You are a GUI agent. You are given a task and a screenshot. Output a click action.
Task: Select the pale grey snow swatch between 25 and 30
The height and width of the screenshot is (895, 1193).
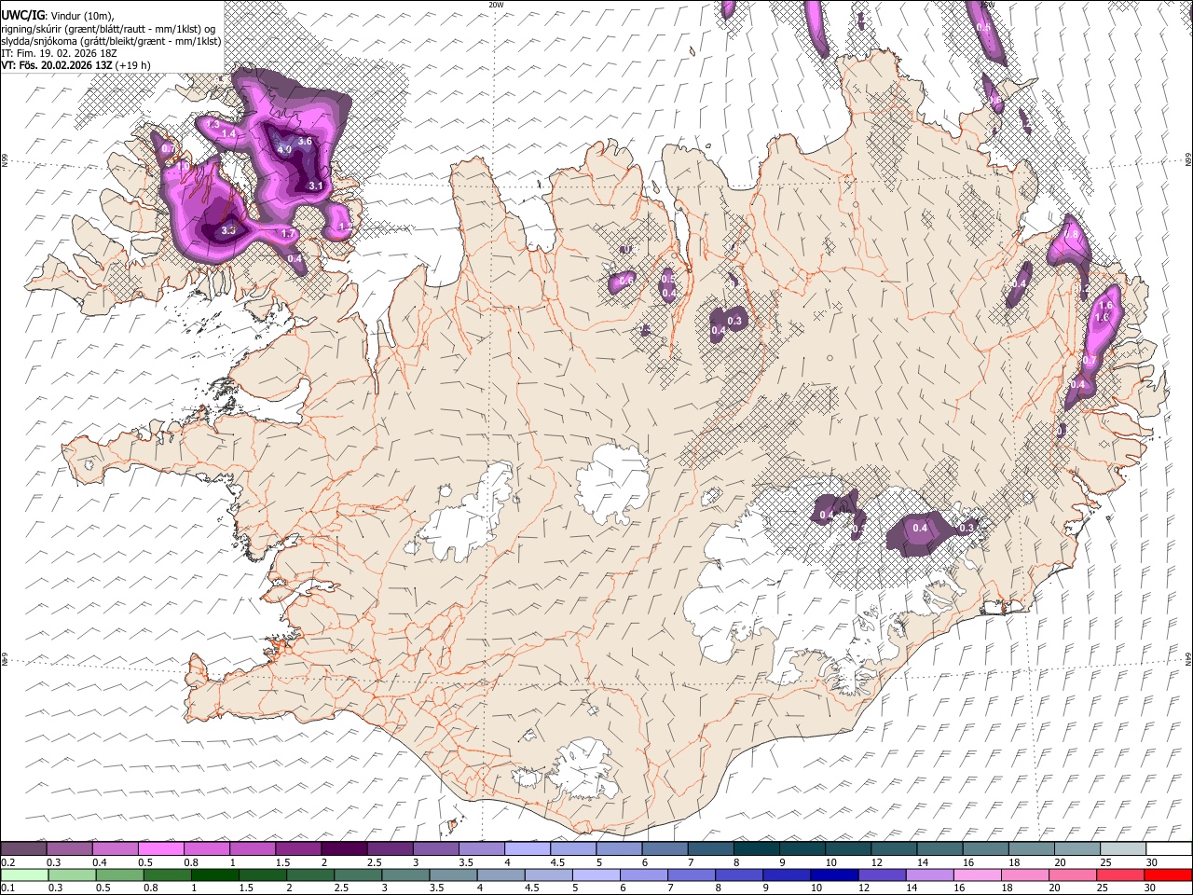tap(1122, 848)
